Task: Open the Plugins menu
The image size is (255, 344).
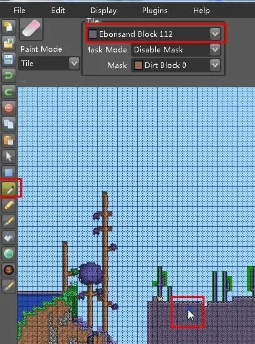Action: (x=155, y=11)
